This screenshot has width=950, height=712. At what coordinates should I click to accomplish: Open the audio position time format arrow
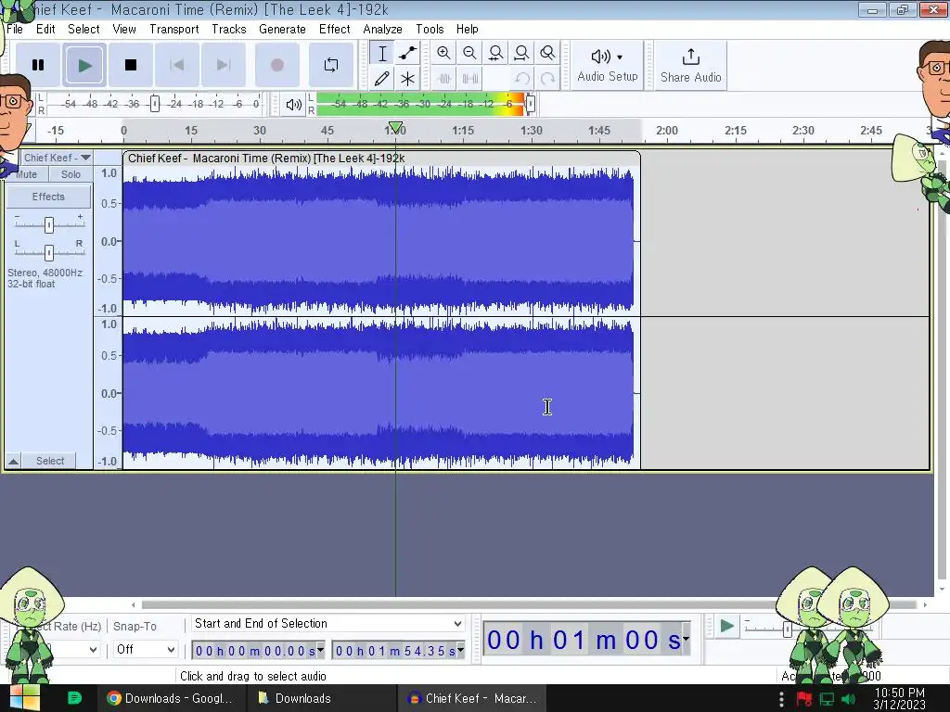click(x=686, y=639)
